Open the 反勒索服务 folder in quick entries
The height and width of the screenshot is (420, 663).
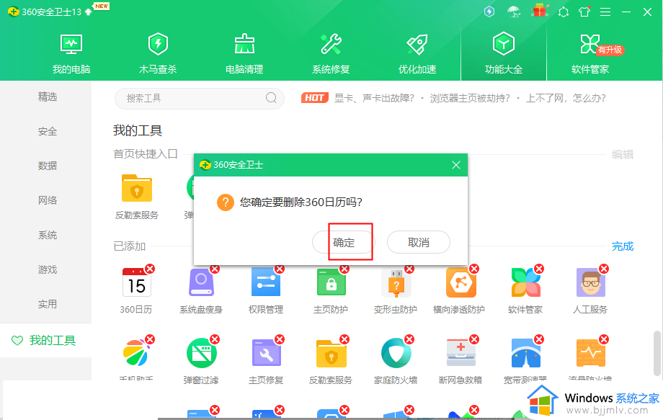(137, 188)
